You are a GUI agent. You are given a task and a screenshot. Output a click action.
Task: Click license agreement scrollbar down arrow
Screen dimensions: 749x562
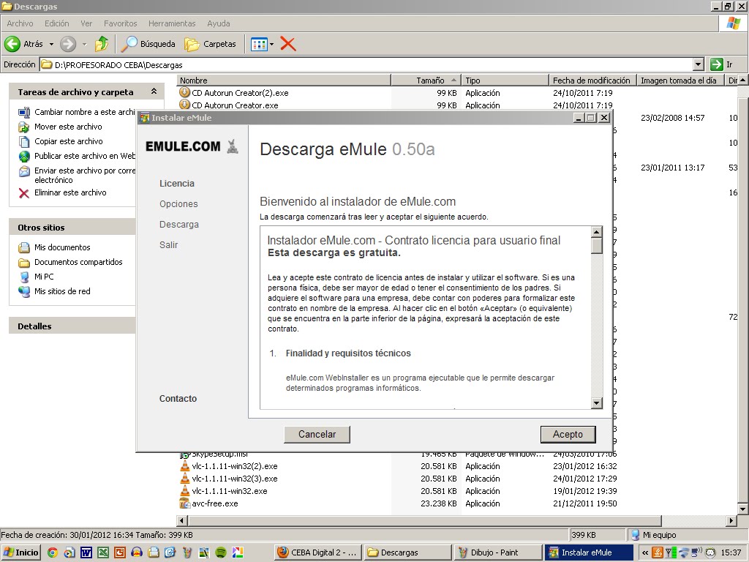point(596,403)
